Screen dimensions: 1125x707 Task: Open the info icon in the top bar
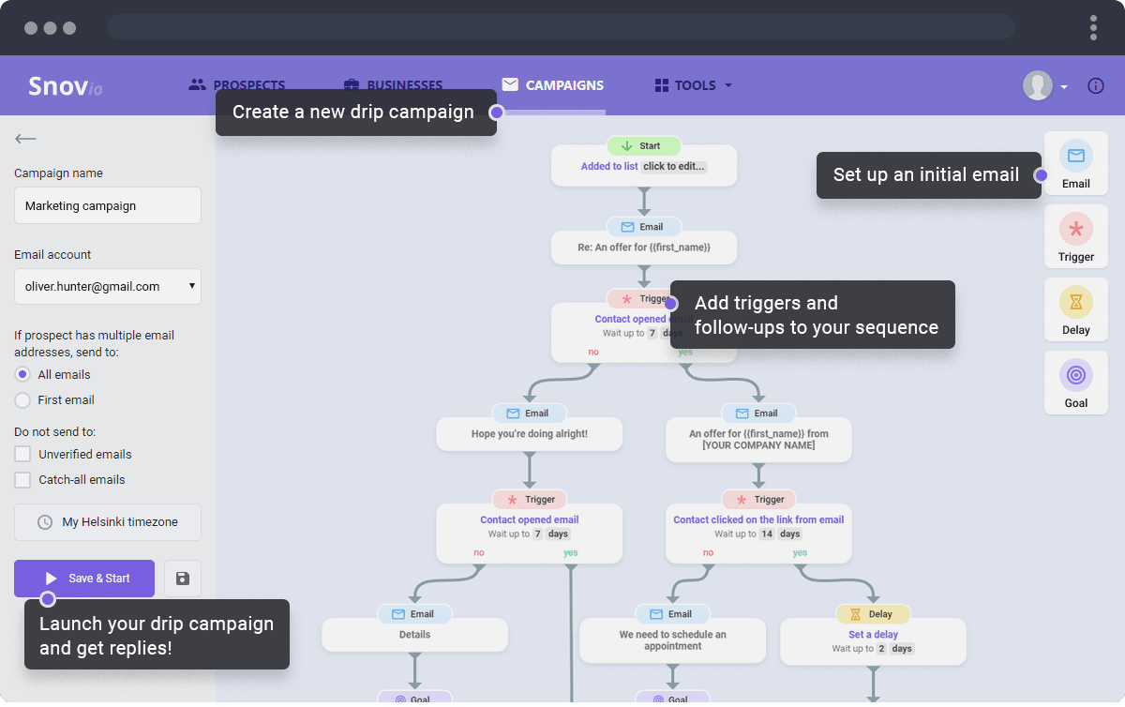(1095, 85)
